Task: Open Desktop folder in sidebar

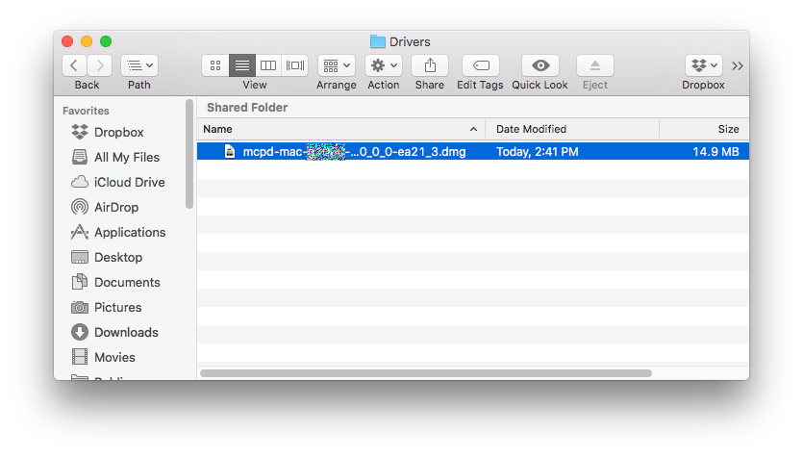Action: [117, 257]
